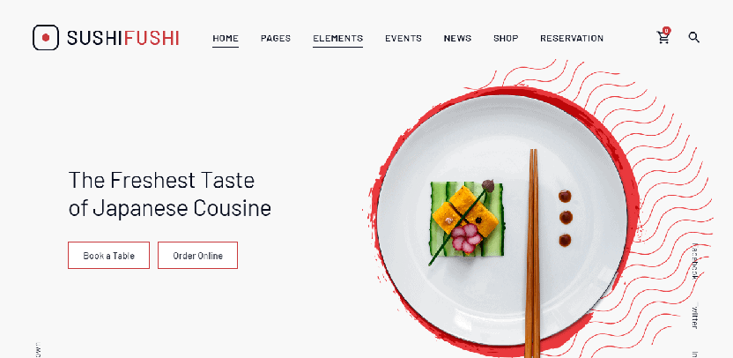Image resolution: width=733 pixels, height=358 pixels.
Task: Click the search magnifier icon
Action: pyautogui.click(x=693, y=37)
